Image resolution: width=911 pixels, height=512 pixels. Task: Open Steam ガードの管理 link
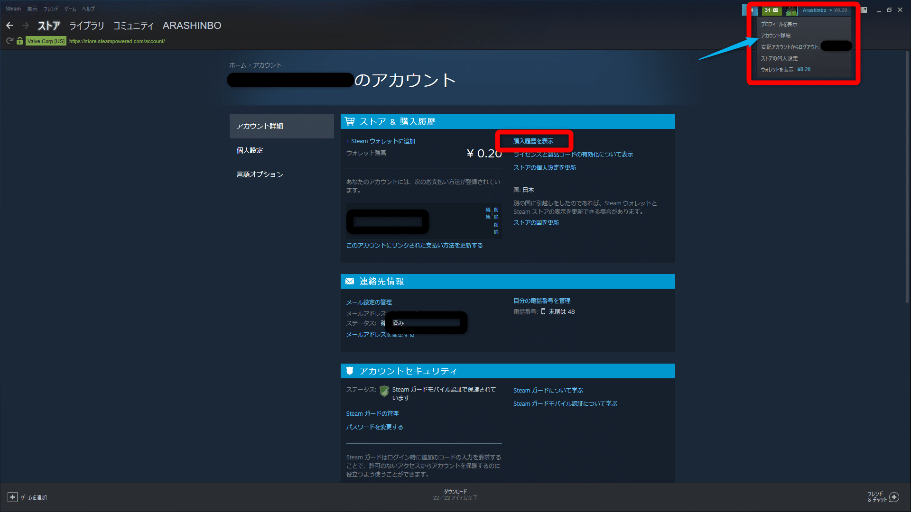(x=372, y=414)
